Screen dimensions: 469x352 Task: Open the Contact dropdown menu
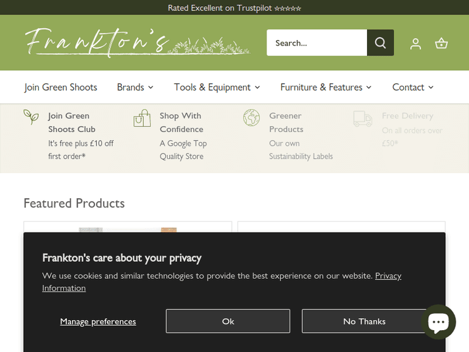tap(413, 88)
